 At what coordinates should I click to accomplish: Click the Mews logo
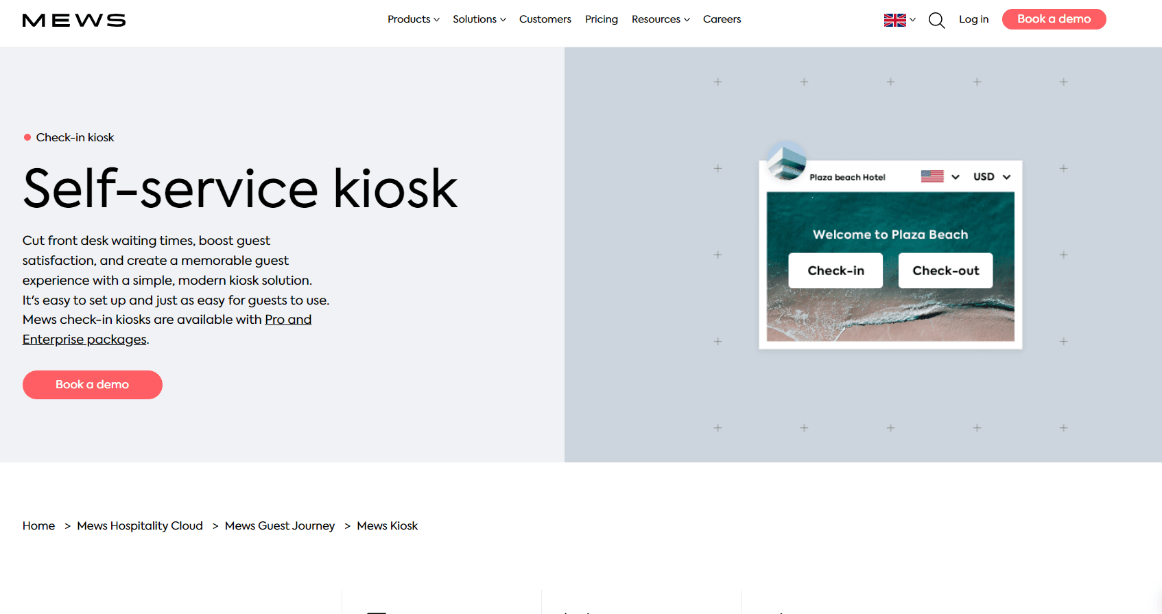point(74,21)
